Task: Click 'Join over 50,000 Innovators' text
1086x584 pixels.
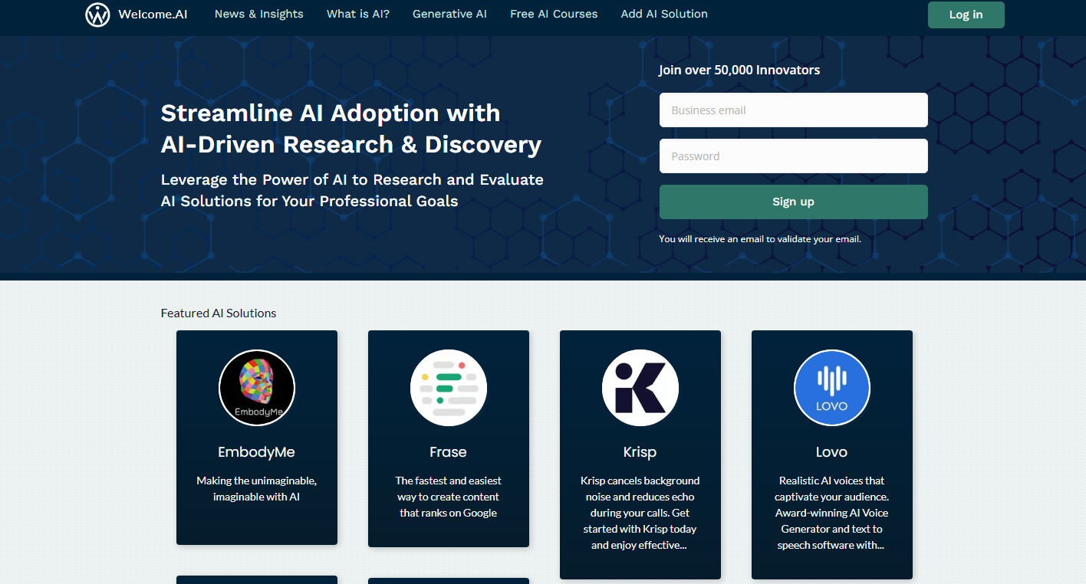Action: 739,70
